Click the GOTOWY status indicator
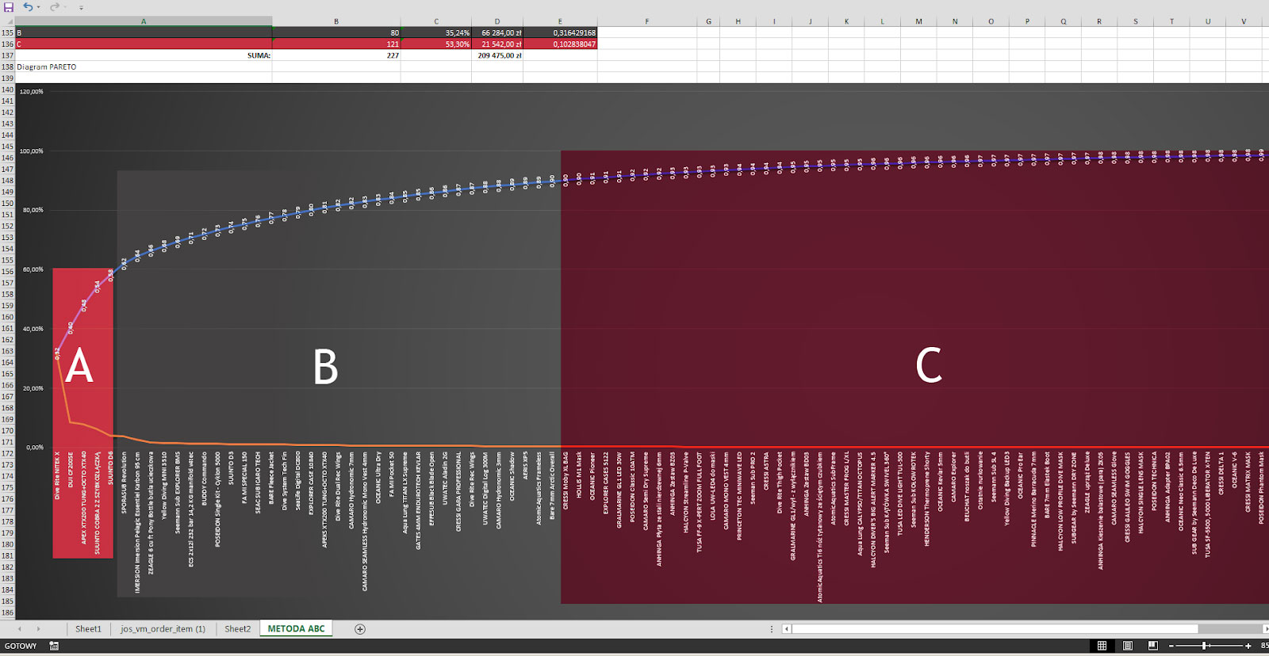This screenshot has width=1269, height=656. (21, 646)
